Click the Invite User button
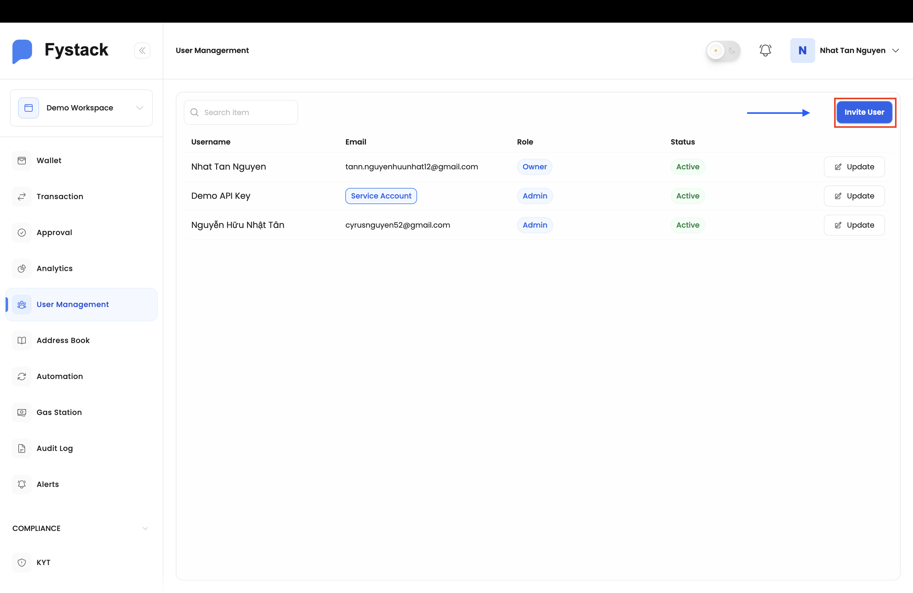The width and height of the screenshot is (913, 593). click(864, 112)
